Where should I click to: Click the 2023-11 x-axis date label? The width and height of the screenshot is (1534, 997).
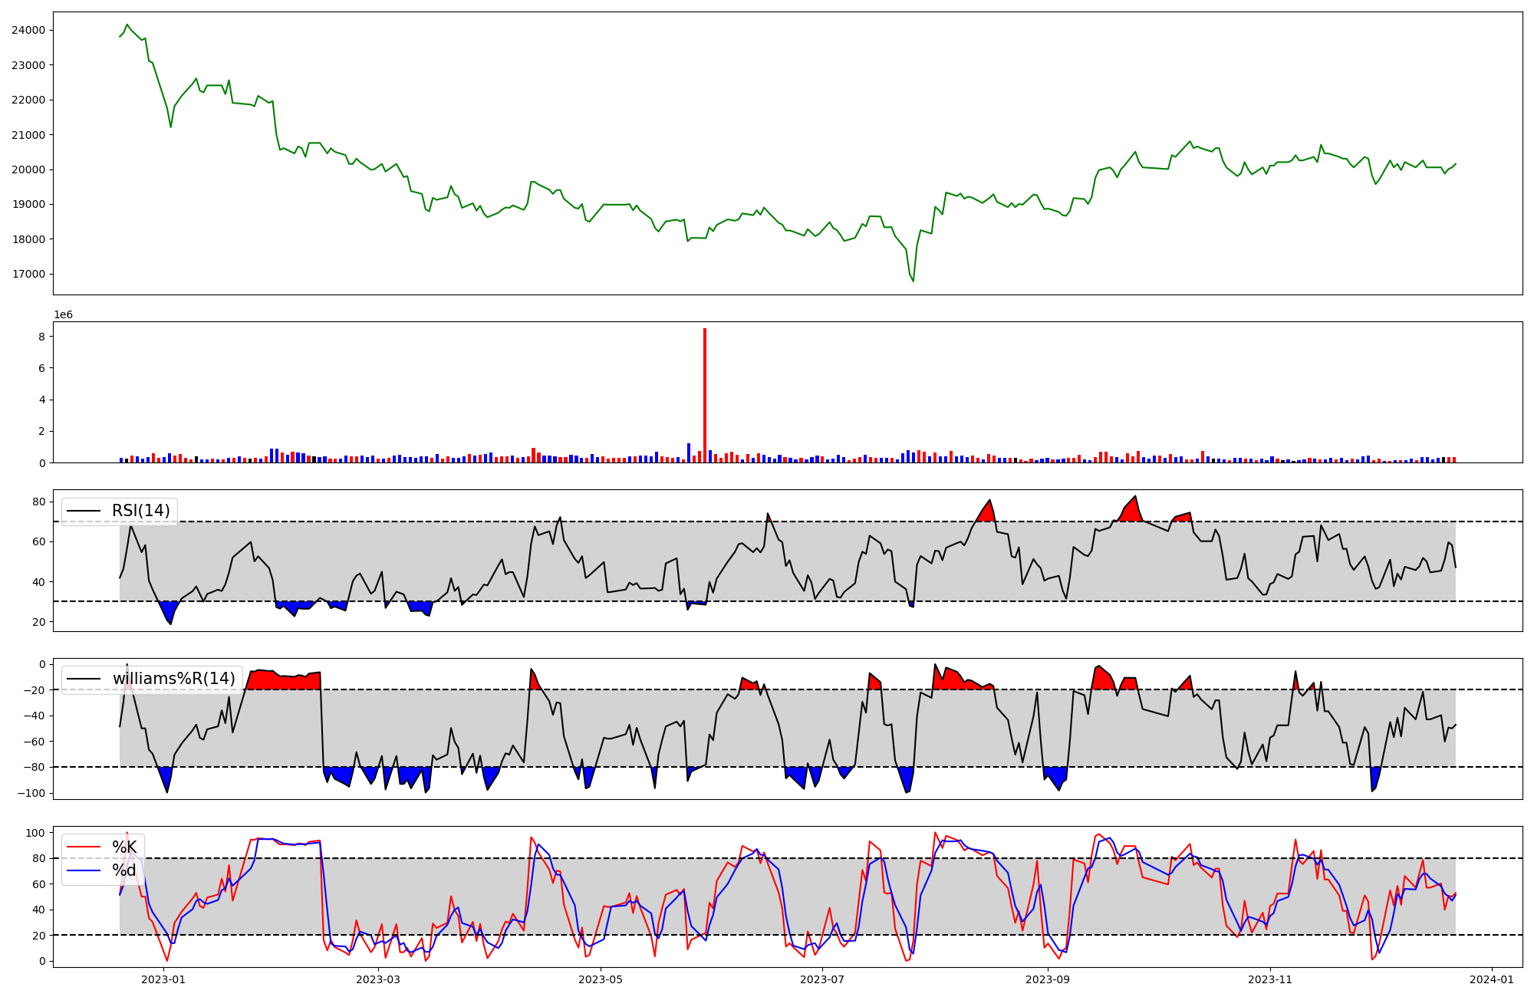click(x=1270, y=979)
